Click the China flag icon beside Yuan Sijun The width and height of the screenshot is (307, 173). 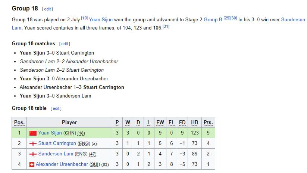click(33, 133)
